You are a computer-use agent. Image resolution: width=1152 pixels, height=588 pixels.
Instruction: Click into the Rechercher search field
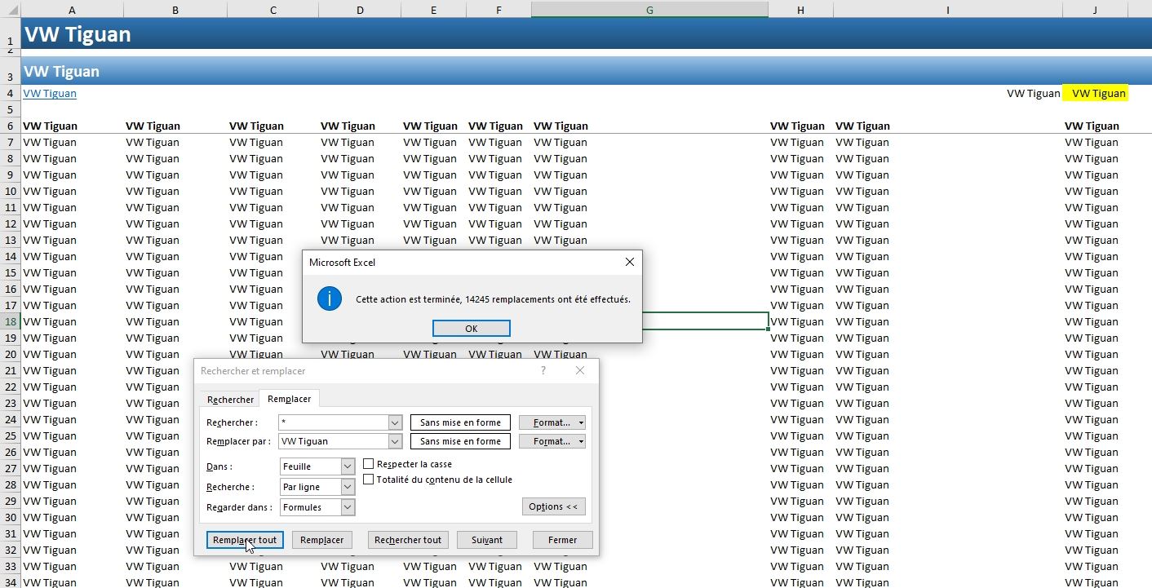334,422
